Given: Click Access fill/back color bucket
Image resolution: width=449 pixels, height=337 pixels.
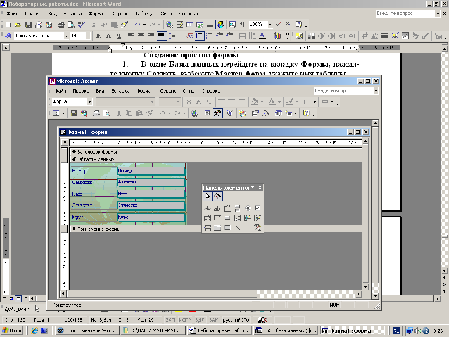Looking at the screenshot, I should [x=255, y=102].
